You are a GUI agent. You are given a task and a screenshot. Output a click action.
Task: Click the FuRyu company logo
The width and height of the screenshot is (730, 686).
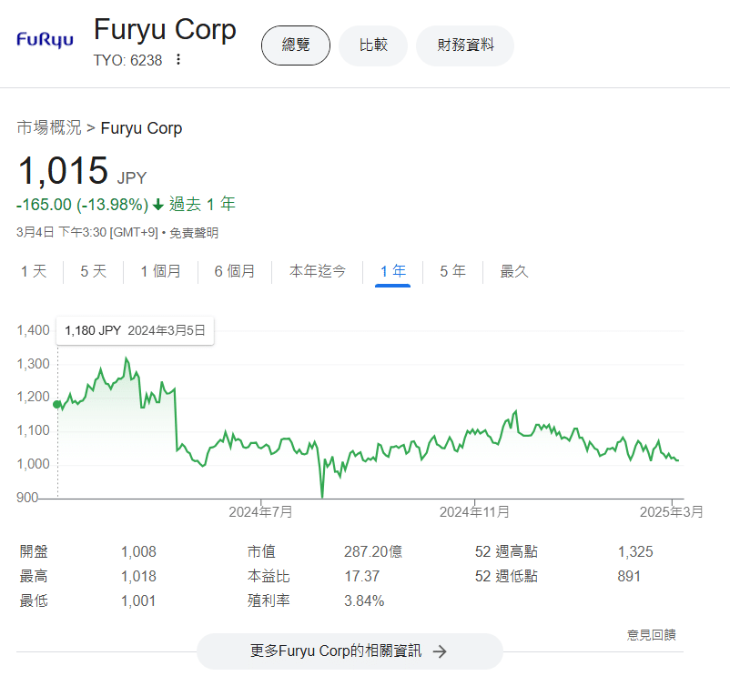coord(45,40)
